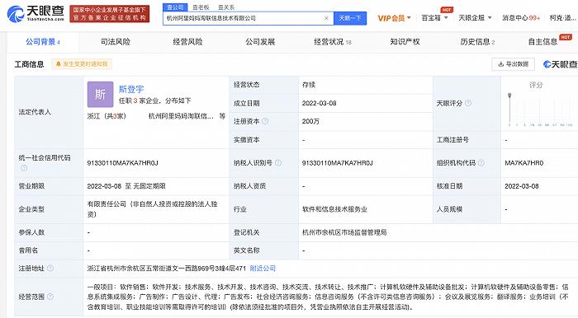Open the VIP会员 dropdown
This screenshot has width=578, height=318.
394,17
